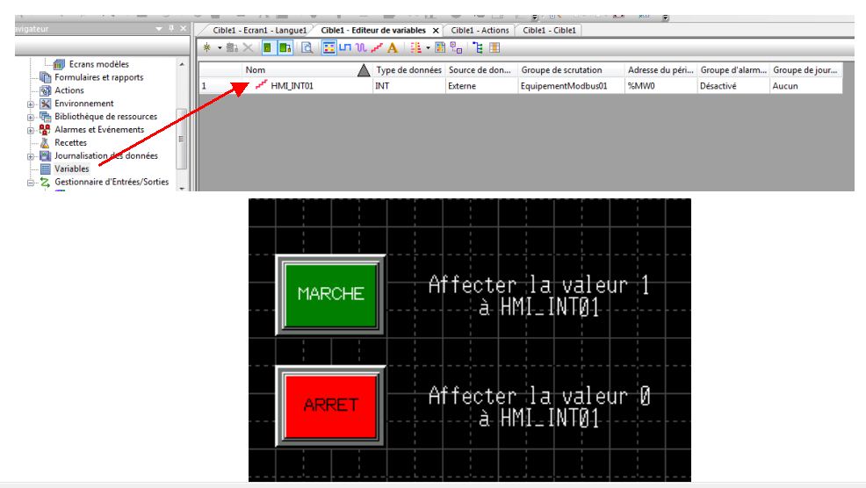Collapse the Gestionnaire d'Entrées/Sorties node
This screenshot has height=488, width=866.
[x=32, y=183]
